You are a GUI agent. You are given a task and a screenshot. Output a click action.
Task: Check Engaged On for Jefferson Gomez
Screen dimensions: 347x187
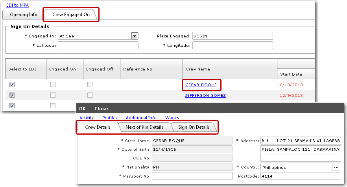[53, 95]
